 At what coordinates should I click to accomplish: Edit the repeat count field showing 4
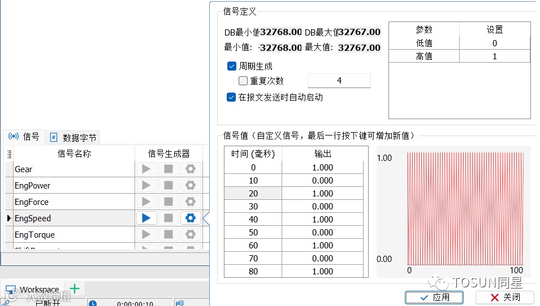[x=339, y=81]
